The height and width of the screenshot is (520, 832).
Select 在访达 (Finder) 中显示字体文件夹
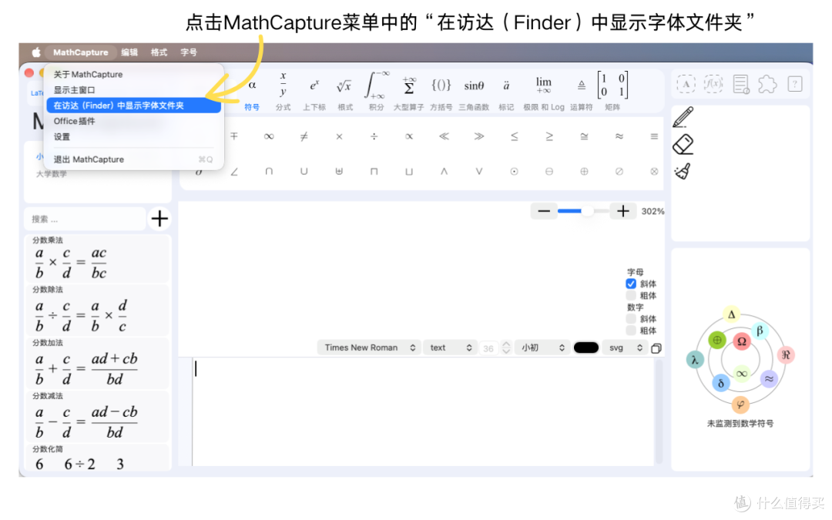(134, 106)
